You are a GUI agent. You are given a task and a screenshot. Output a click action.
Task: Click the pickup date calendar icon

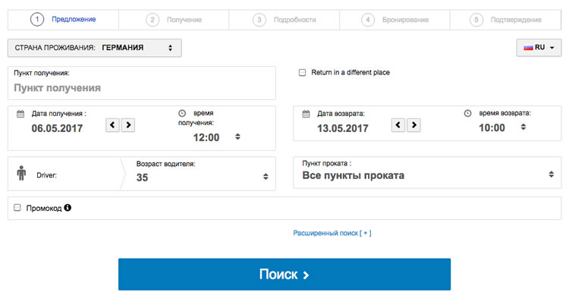point(20,113)
